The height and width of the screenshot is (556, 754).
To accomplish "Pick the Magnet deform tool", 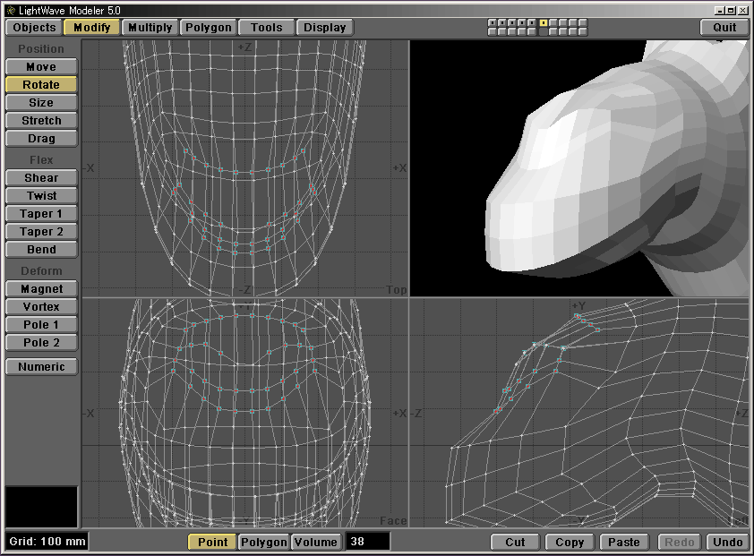I will click(41, 289).
